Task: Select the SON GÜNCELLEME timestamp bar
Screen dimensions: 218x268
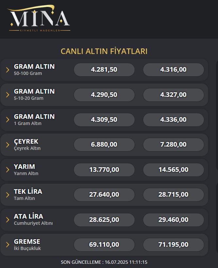Action: coord(104,262)
